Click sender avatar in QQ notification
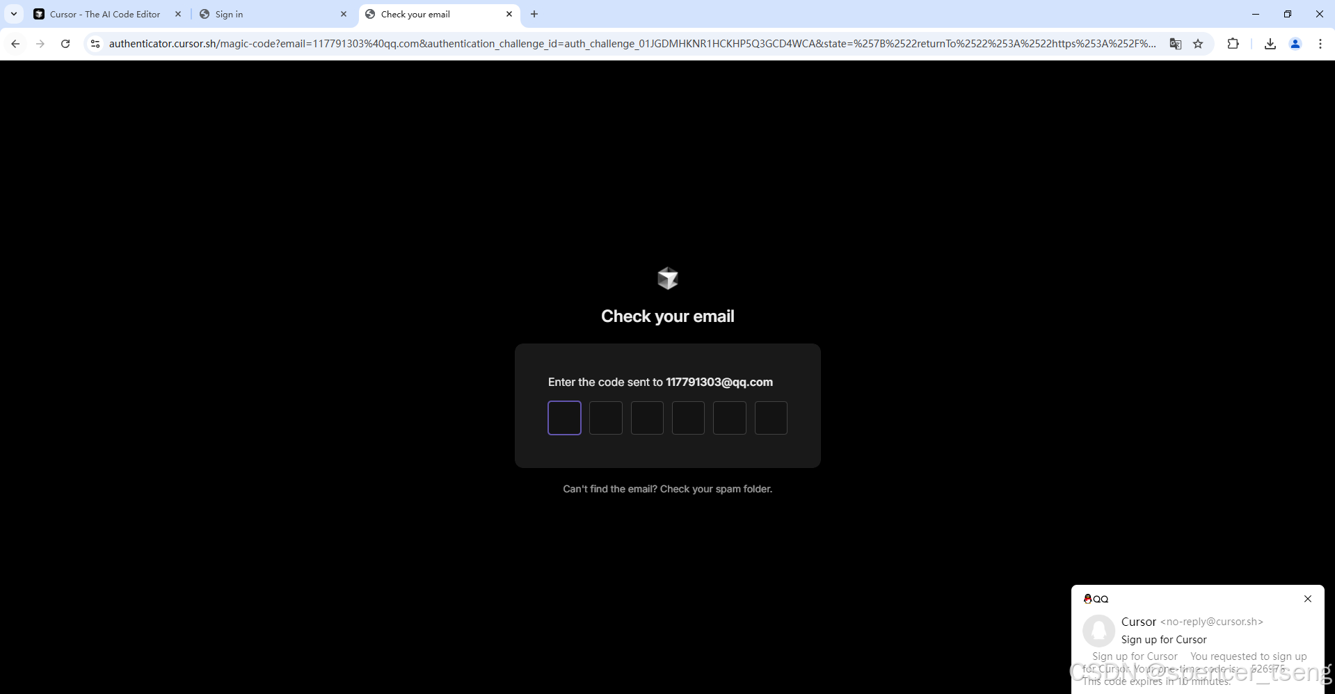The height and width of the screenshot is (694, 1335). pos(1099,631)
